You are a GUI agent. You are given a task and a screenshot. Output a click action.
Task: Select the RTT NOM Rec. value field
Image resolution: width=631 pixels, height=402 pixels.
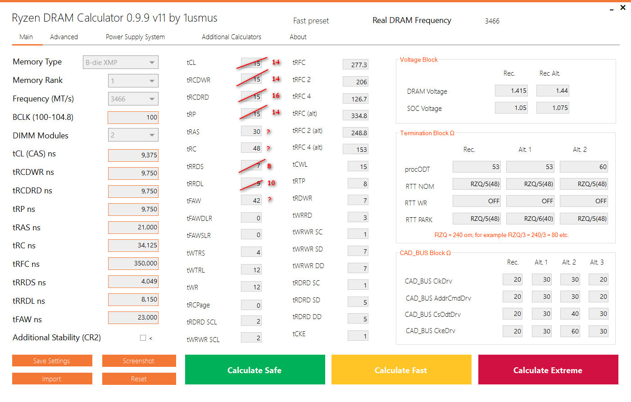point(477,184)
